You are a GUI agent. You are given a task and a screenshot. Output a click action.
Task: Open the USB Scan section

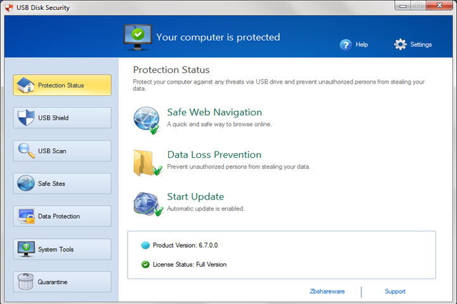(62, 151)
